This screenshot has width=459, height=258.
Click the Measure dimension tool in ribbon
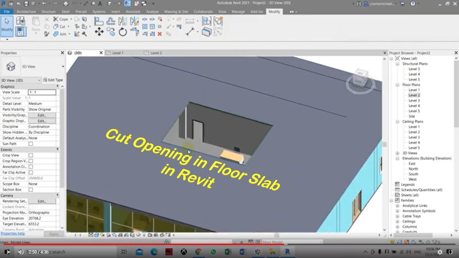[190, 32]
